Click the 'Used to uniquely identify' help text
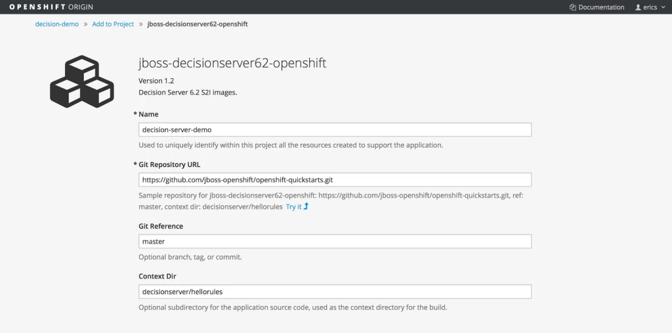The width and height of the screenshot is (672, 333). click(291, 145)
